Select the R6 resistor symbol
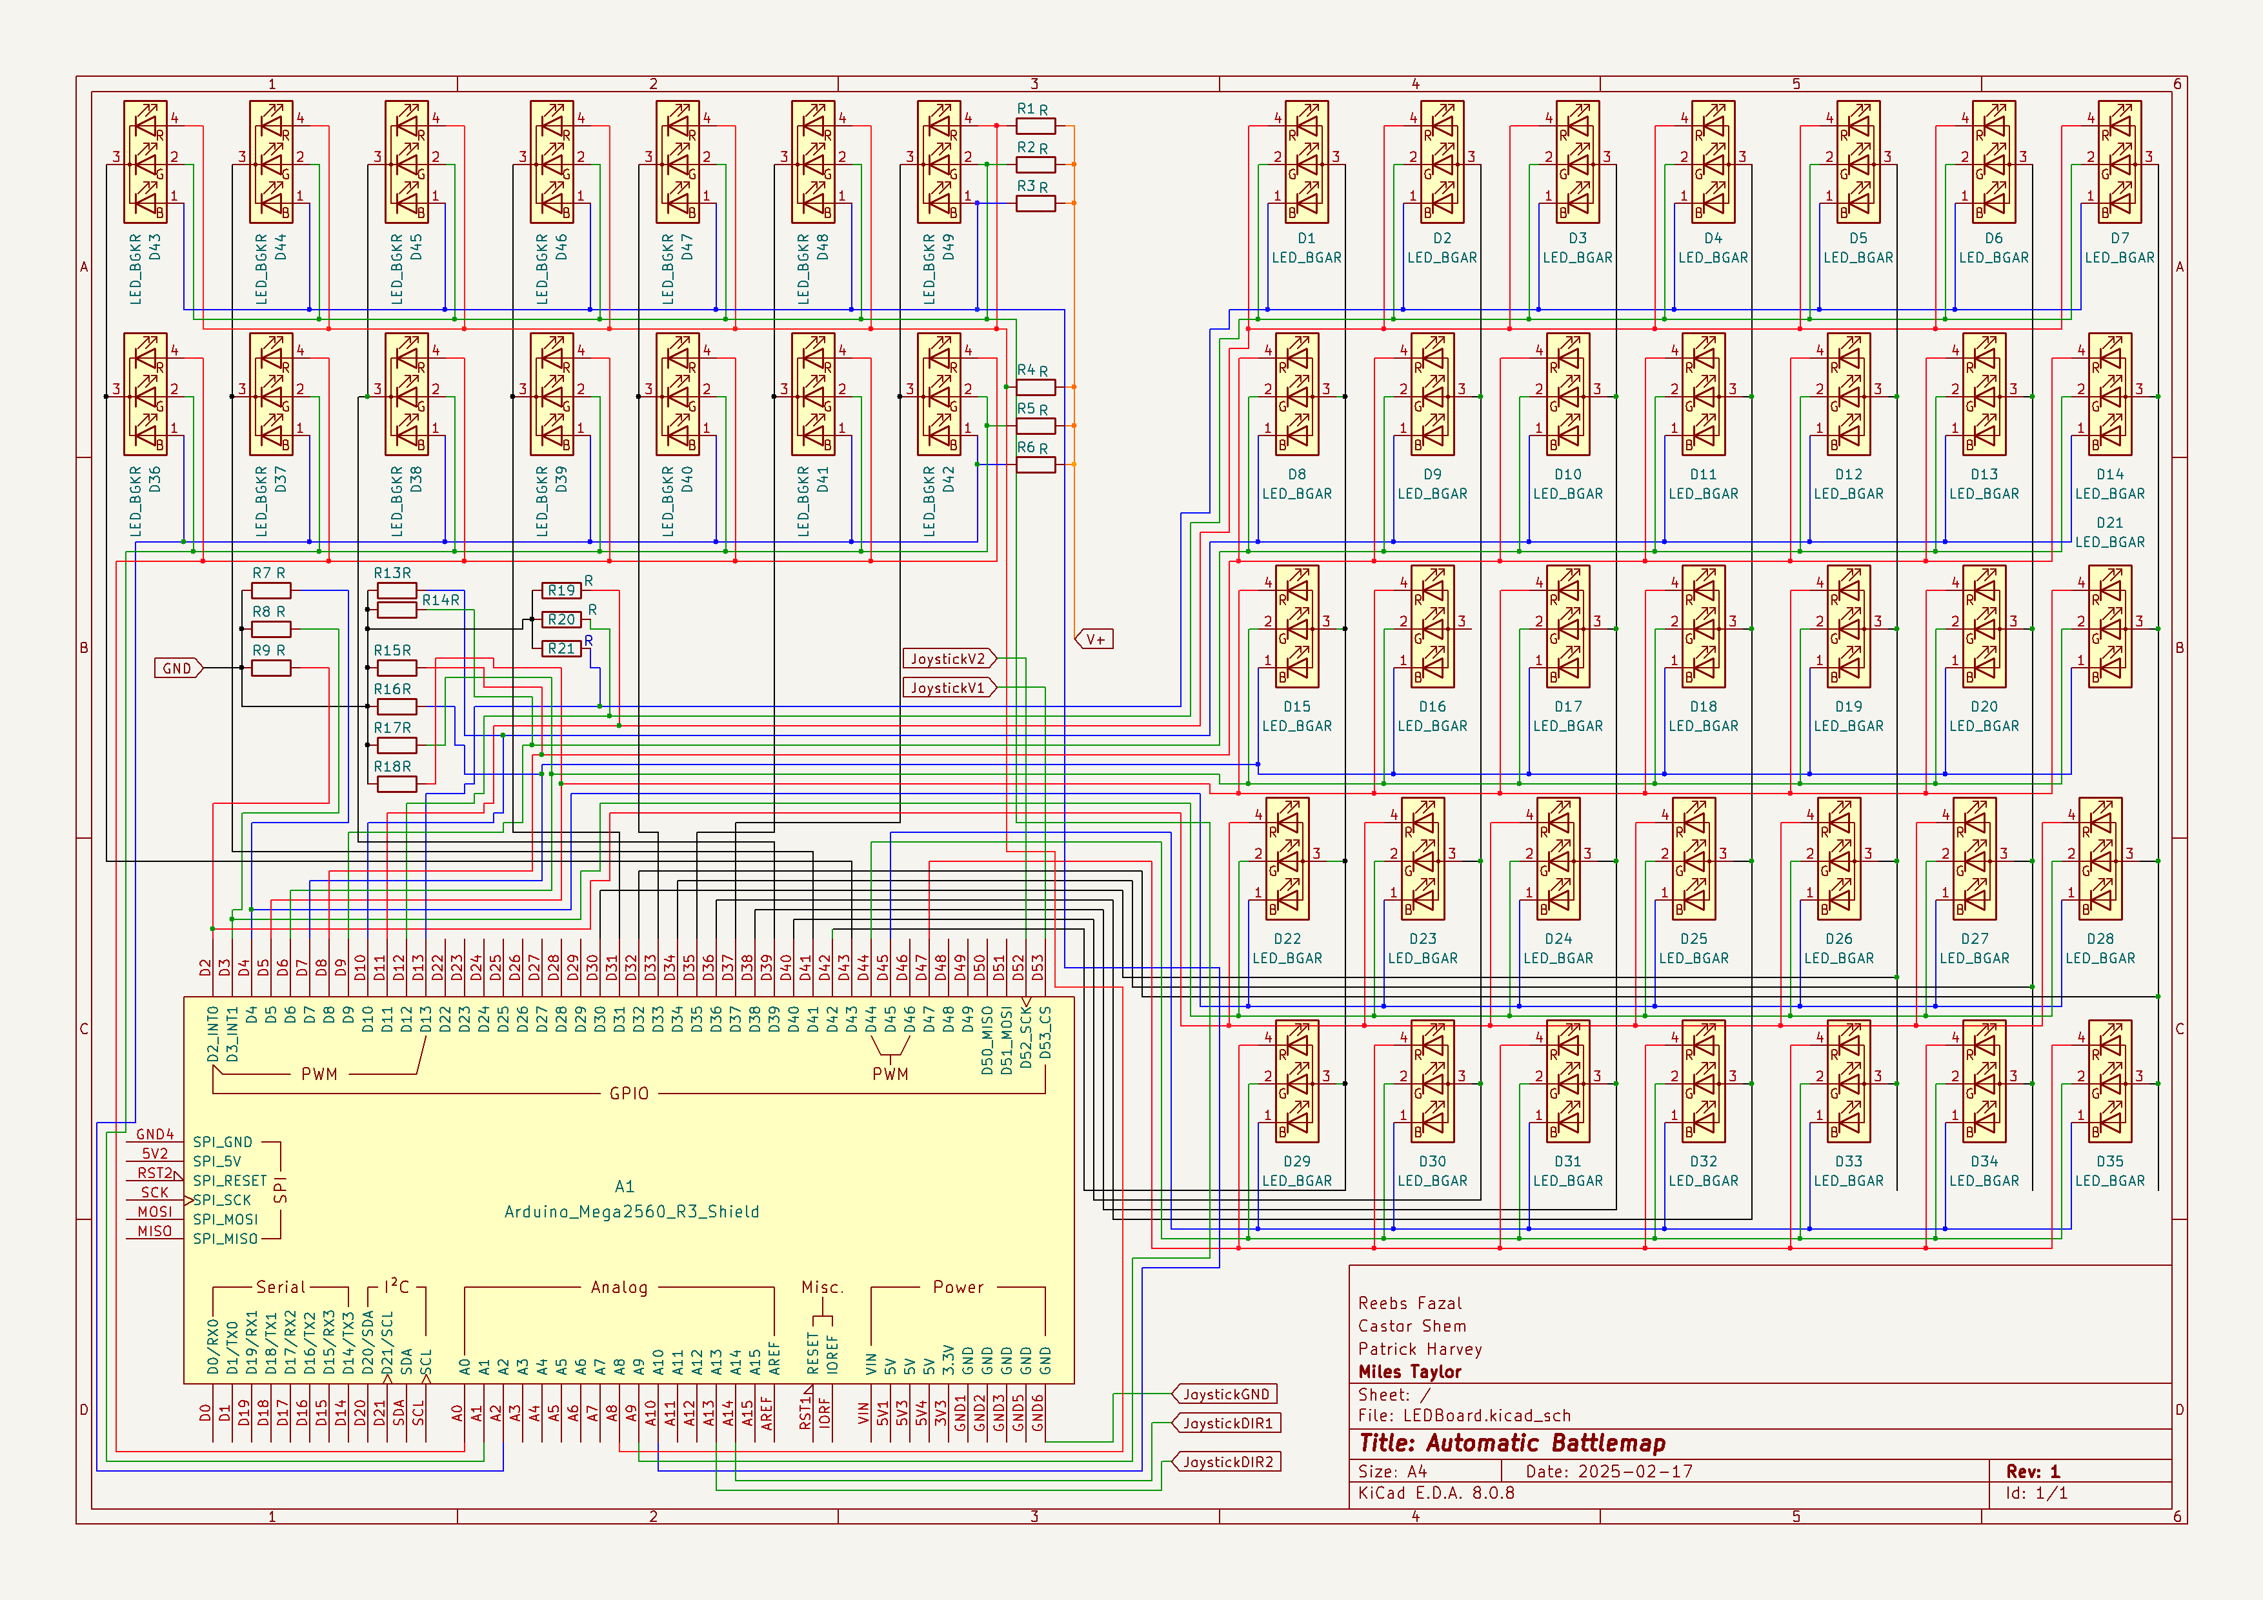Image resolution: width=2263 pixels, height=1600 pixels. [x=1035, y=464]
